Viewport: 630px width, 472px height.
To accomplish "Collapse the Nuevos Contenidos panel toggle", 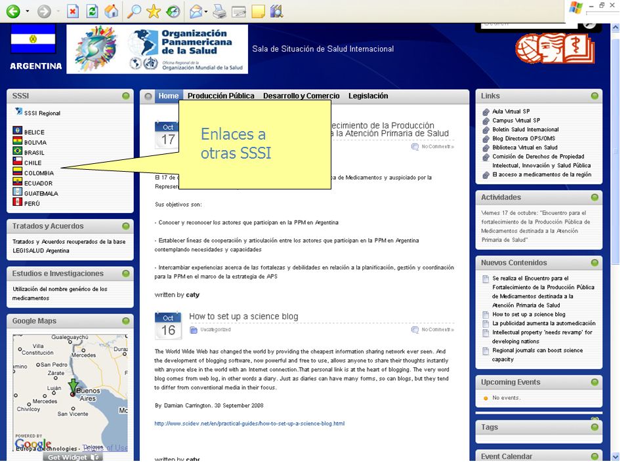I will click(x=595, y=263).
